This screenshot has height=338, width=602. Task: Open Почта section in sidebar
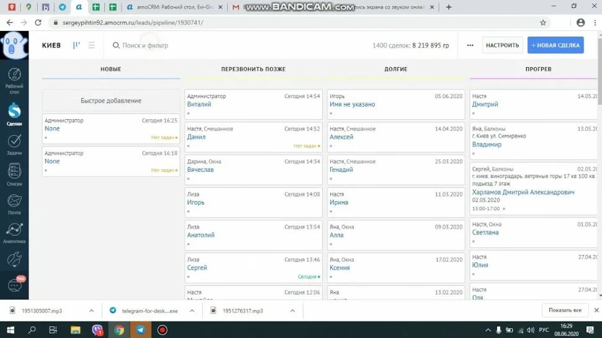(14, 204)
